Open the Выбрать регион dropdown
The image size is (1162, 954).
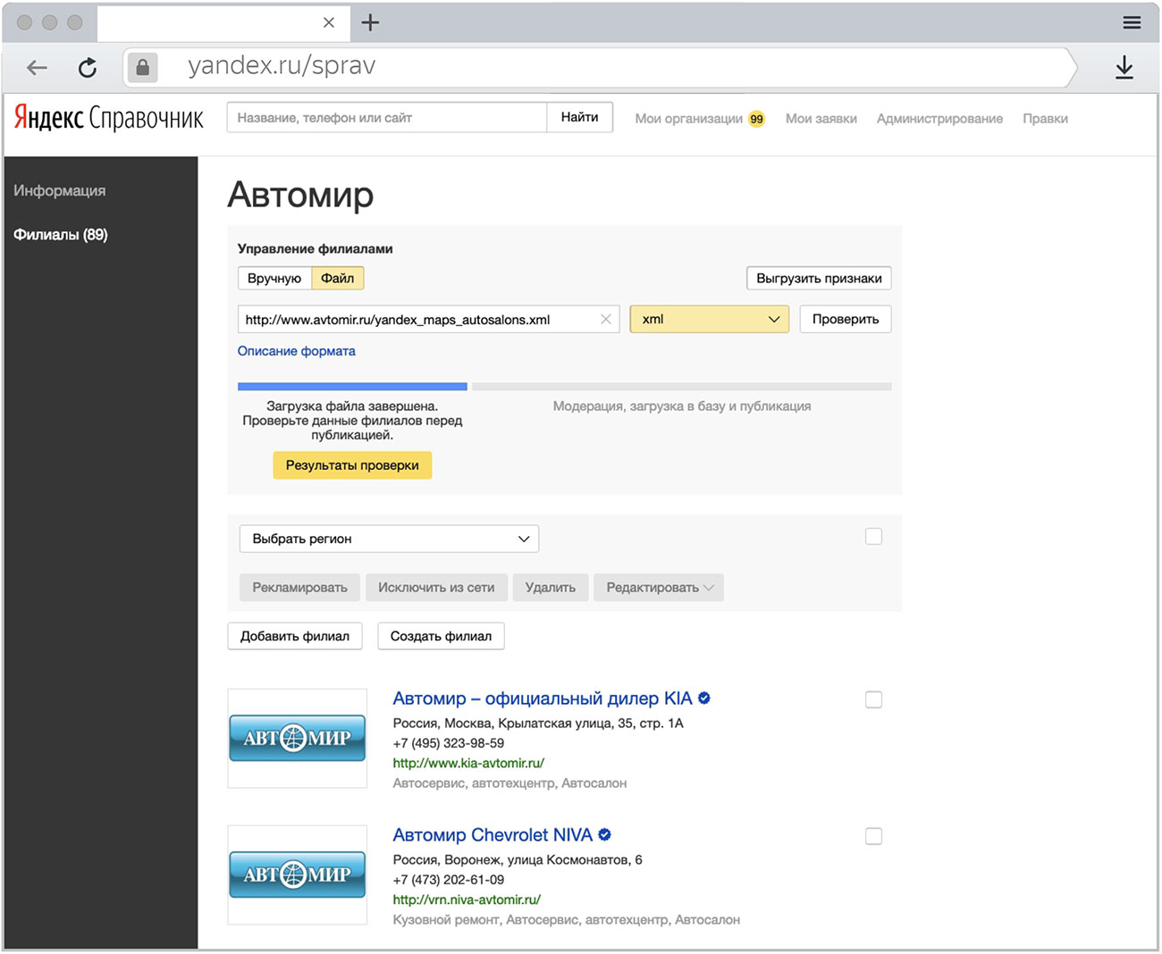(389, 539)
